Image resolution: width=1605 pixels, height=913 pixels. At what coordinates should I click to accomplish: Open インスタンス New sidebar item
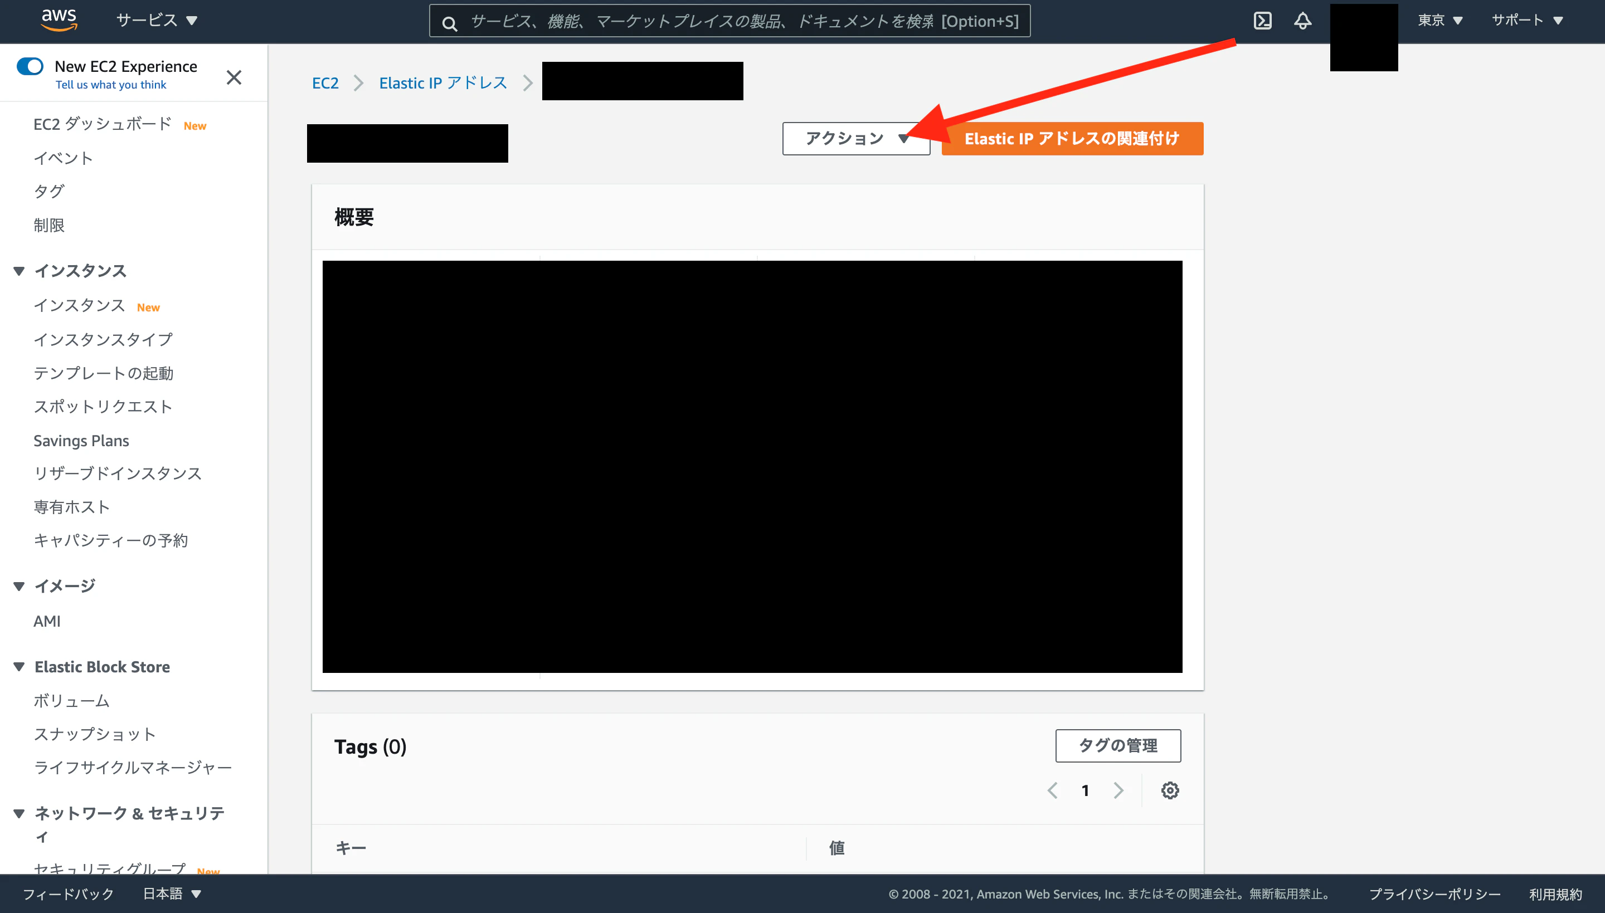[x=80, y=305]
